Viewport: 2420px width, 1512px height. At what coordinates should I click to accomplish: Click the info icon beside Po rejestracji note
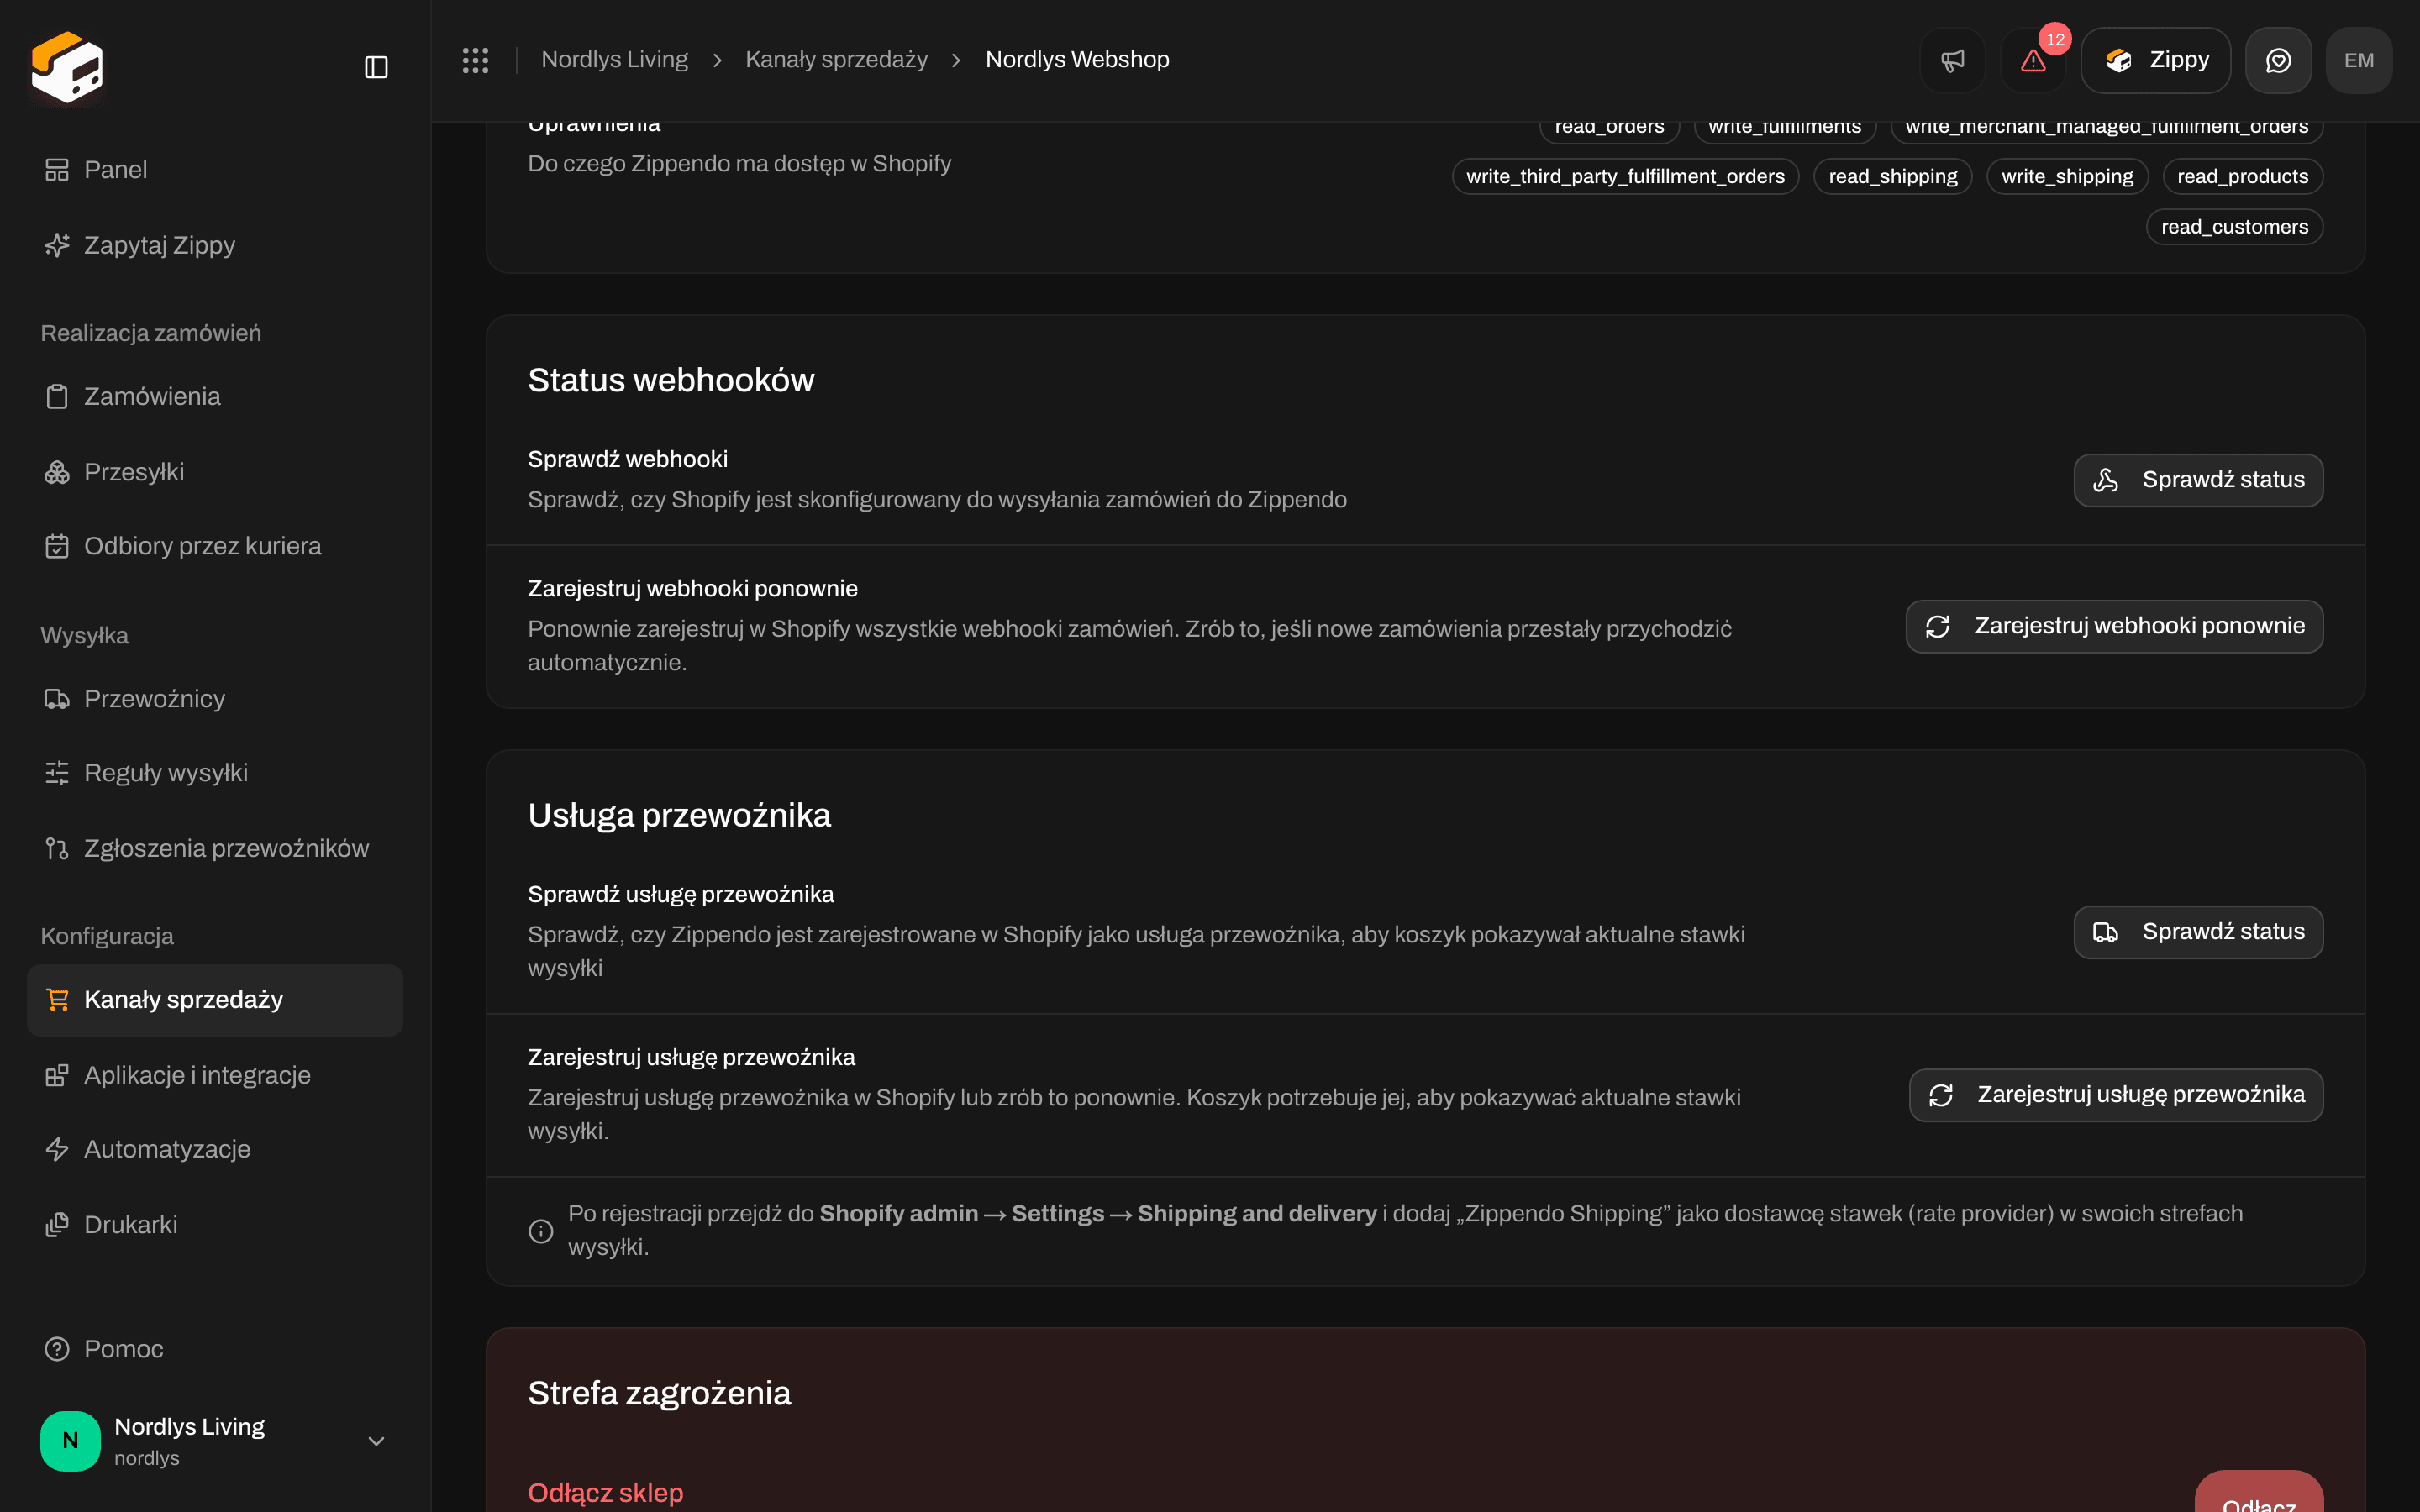pos(540,1231)
